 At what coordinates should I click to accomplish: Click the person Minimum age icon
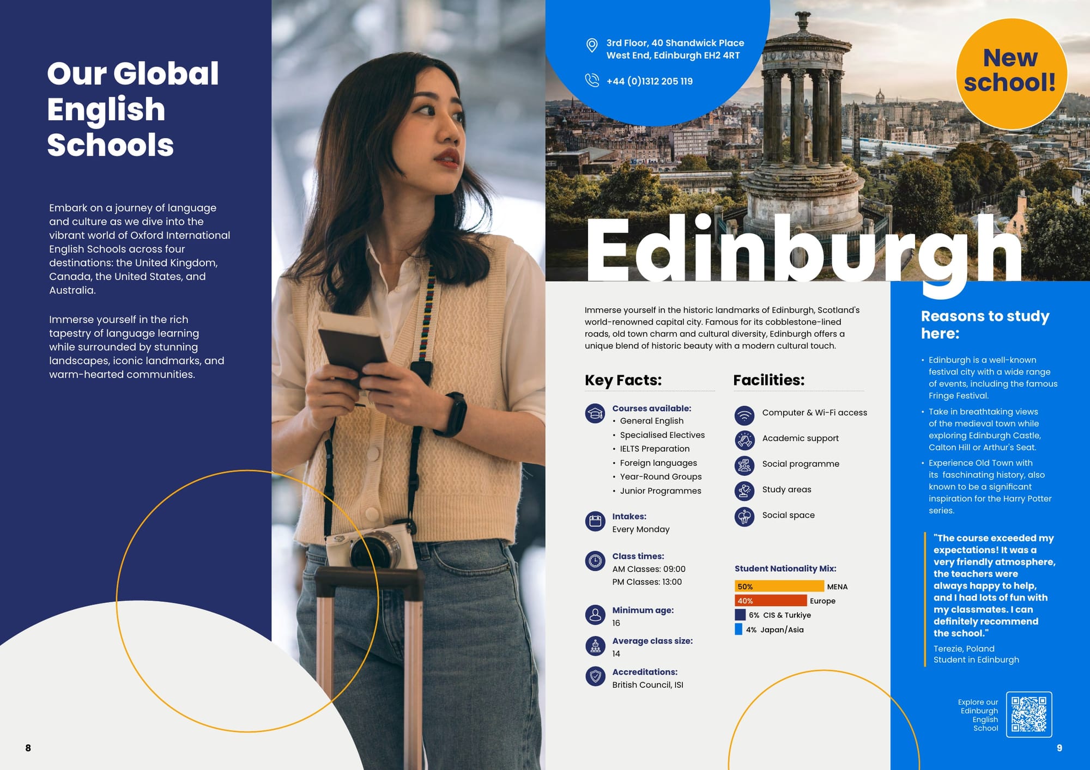coord(595,615)
